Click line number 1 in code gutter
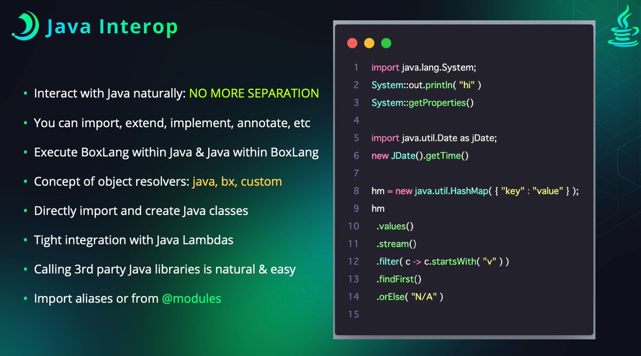The width and height of the screenshot is (641, 356). (356, 68)
